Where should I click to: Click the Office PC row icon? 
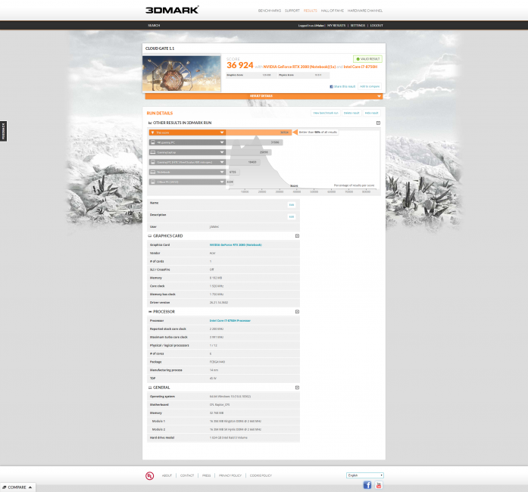tap(152, 182)
